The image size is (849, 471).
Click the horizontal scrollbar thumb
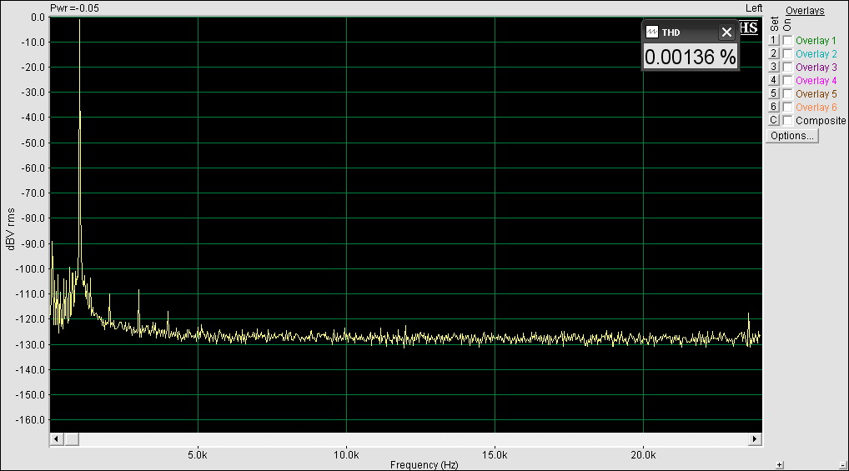[71, 438]
